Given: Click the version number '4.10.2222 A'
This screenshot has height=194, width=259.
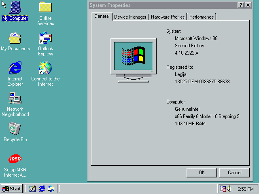Looking at the screenshot, I should point(187,53).
